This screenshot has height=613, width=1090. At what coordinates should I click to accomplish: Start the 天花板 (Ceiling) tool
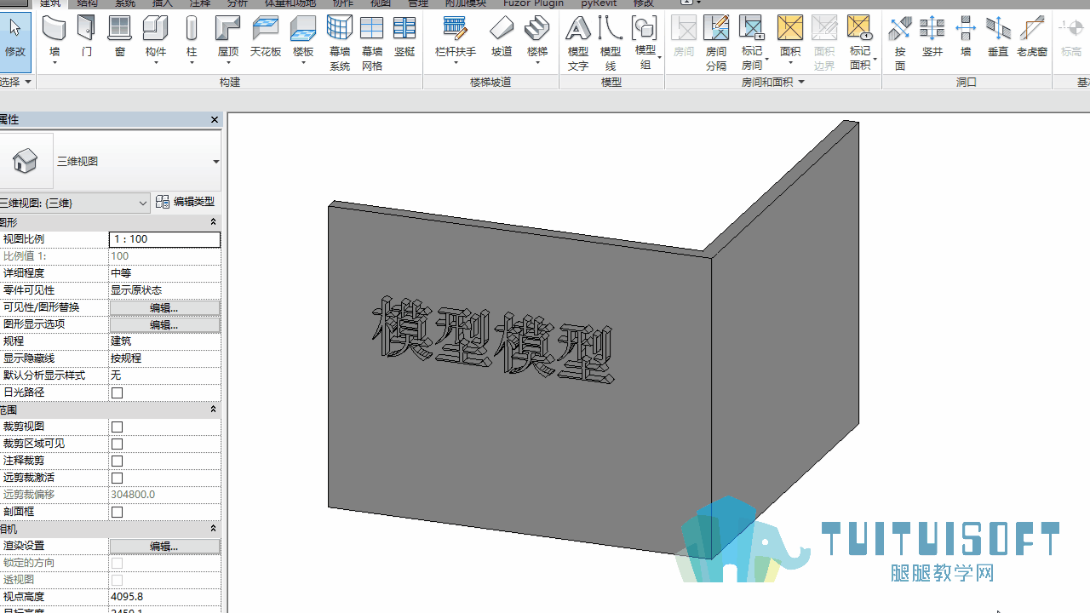click(266, 38)
